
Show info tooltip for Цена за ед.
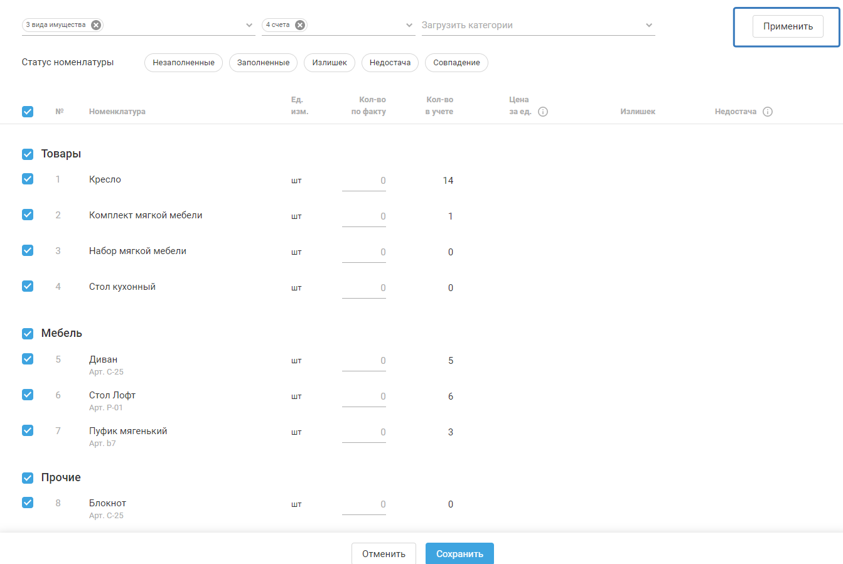[x=543, y=112]
